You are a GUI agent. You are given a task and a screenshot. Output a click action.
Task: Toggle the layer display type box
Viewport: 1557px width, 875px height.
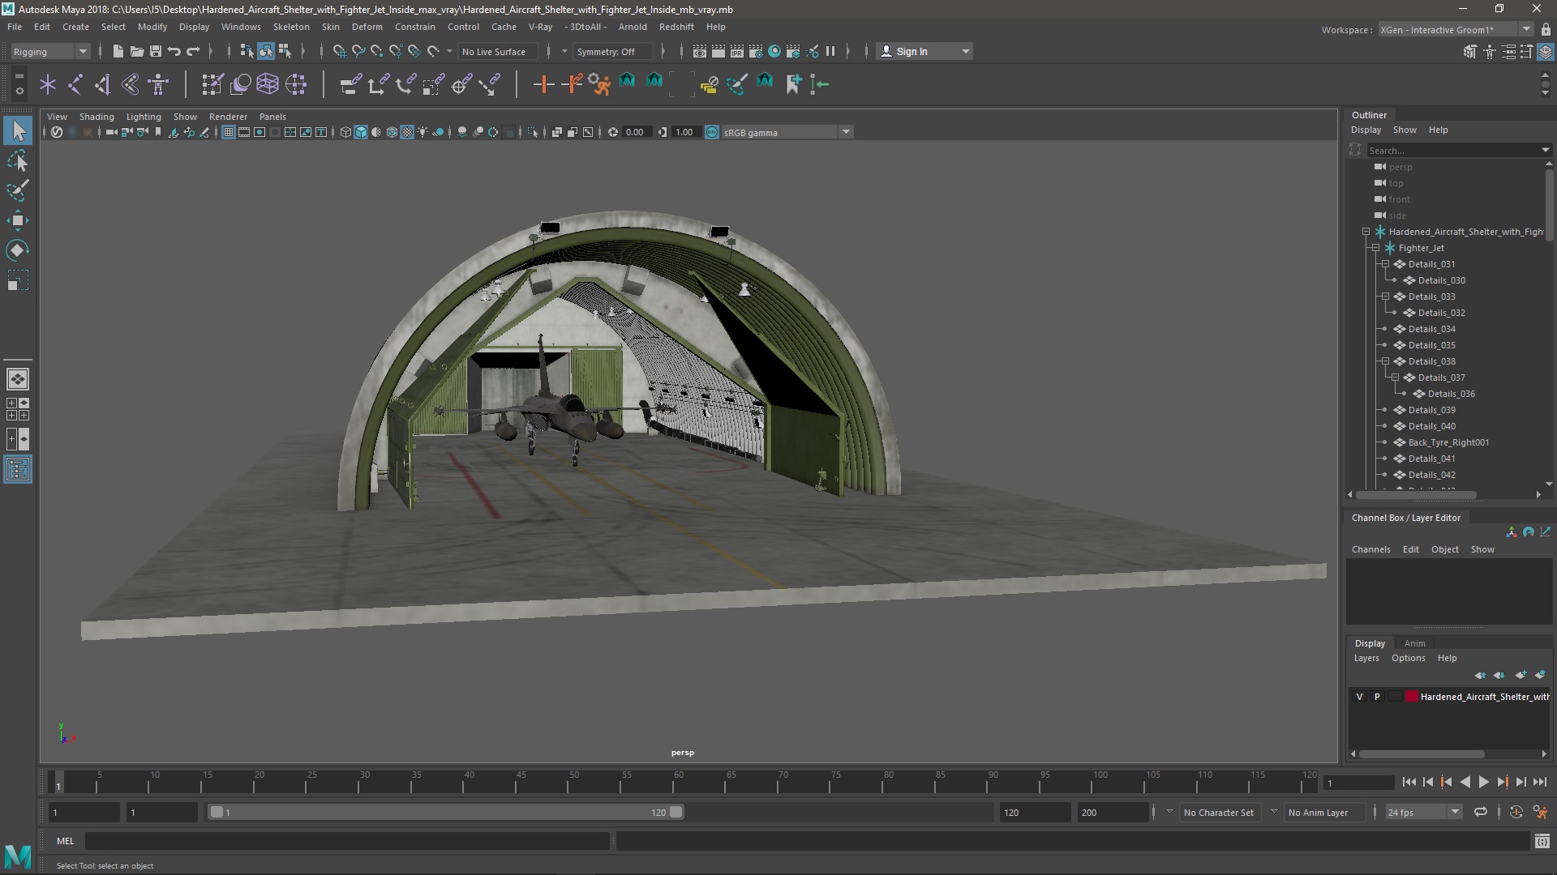(x=1395, y=697)
